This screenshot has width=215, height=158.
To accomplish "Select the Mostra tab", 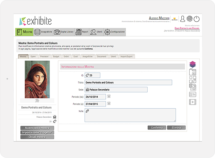I will pyautogui.click(x=23, y=56).
